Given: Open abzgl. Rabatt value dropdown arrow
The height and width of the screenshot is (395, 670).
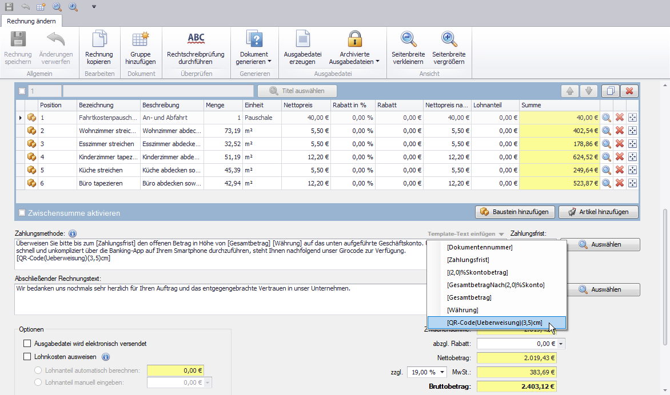Looking at the screenshot, I should click(x=561, y=344).
